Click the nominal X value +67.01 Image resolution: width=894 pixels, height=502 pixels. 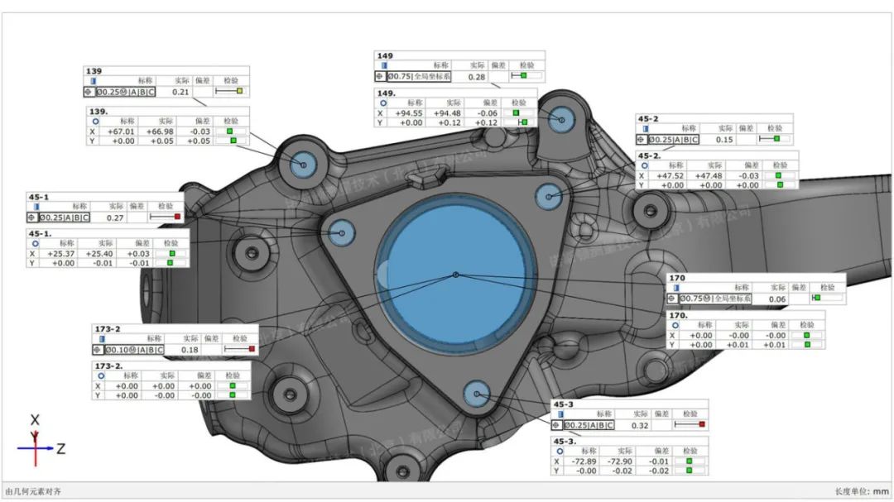point(121,131)
